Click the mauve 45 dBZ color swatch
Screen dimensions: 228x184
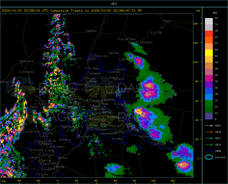coord(209,72)
